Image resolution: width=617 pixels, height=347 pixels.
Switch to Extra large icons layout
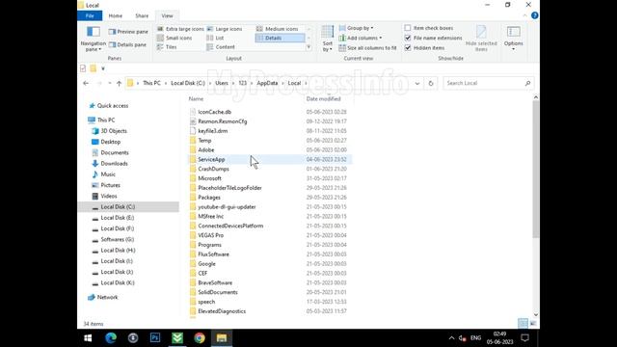tap(180, 29)
